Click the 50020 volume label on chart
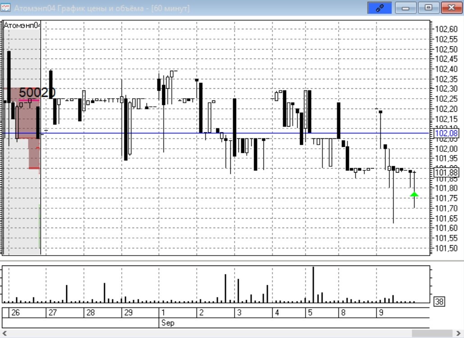The width and height of the screenshot is (464, 338). (37, 93)
